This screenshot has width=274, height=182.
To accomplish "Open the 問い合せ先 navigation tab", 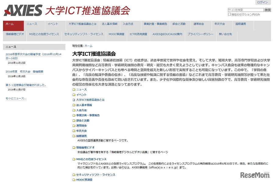I will (x=227, y=36).
